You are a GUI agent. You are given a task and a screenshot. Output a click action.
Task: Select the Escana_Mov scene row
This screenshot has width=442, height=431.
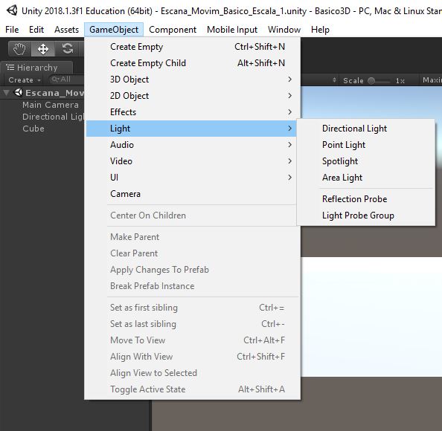pyautogui.click(x=42, y=93)
